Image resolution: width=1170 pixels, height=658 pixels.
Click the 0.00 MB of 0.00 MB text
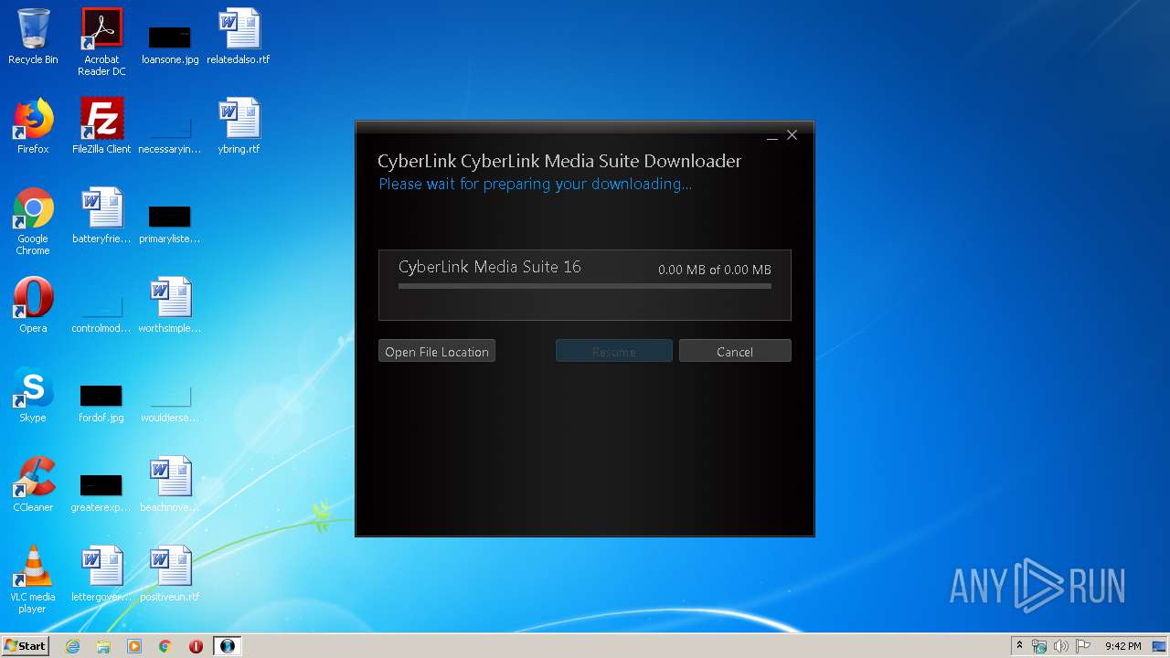click(715, 270)
